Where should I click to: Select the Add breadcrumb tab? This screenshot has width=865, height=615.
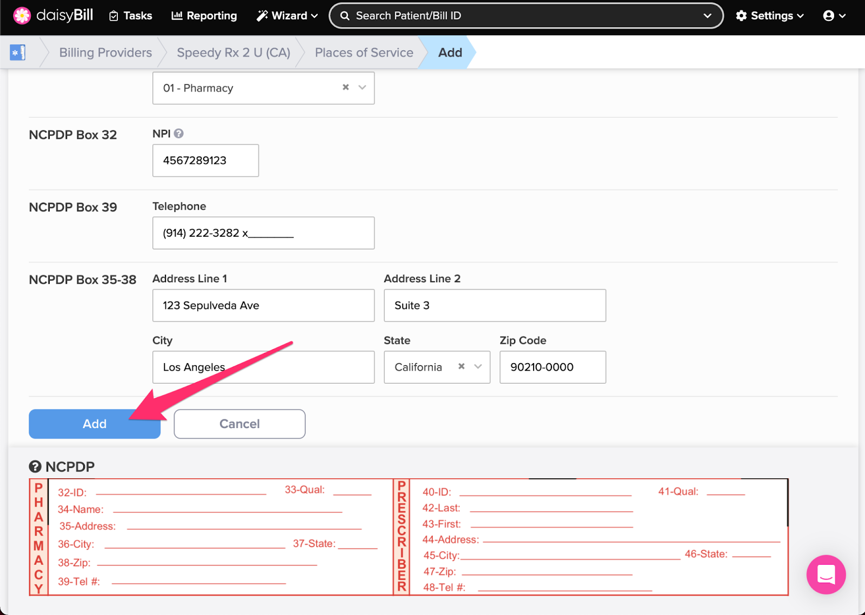tap(450, 52)
